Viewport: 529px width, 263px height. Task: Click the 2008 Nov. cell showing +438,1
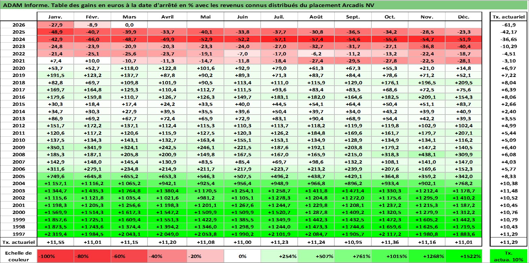(x=427, y=155)
